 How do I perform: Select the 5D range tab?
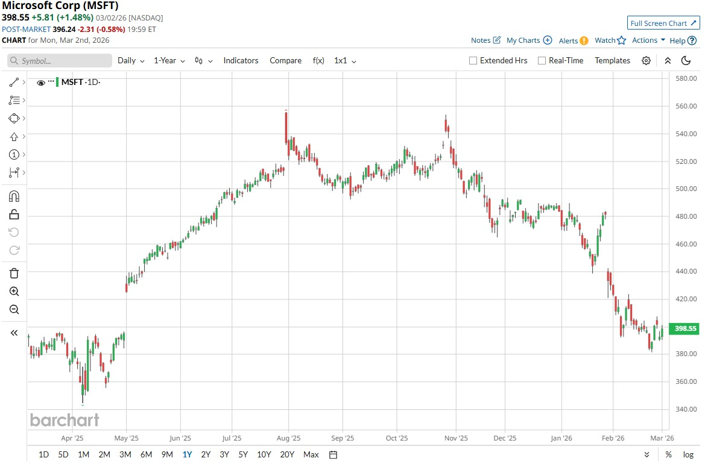63,455
